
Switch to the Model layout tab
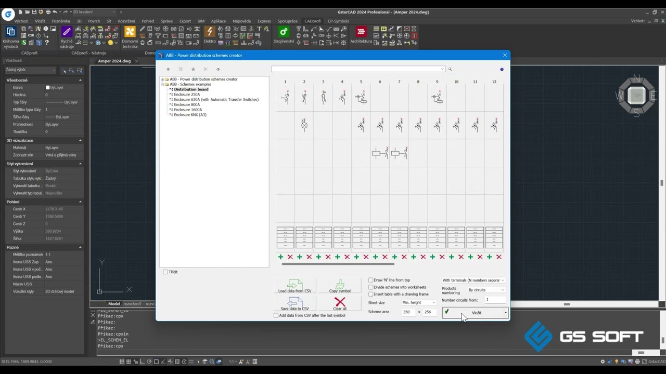[x=114, y=304]
